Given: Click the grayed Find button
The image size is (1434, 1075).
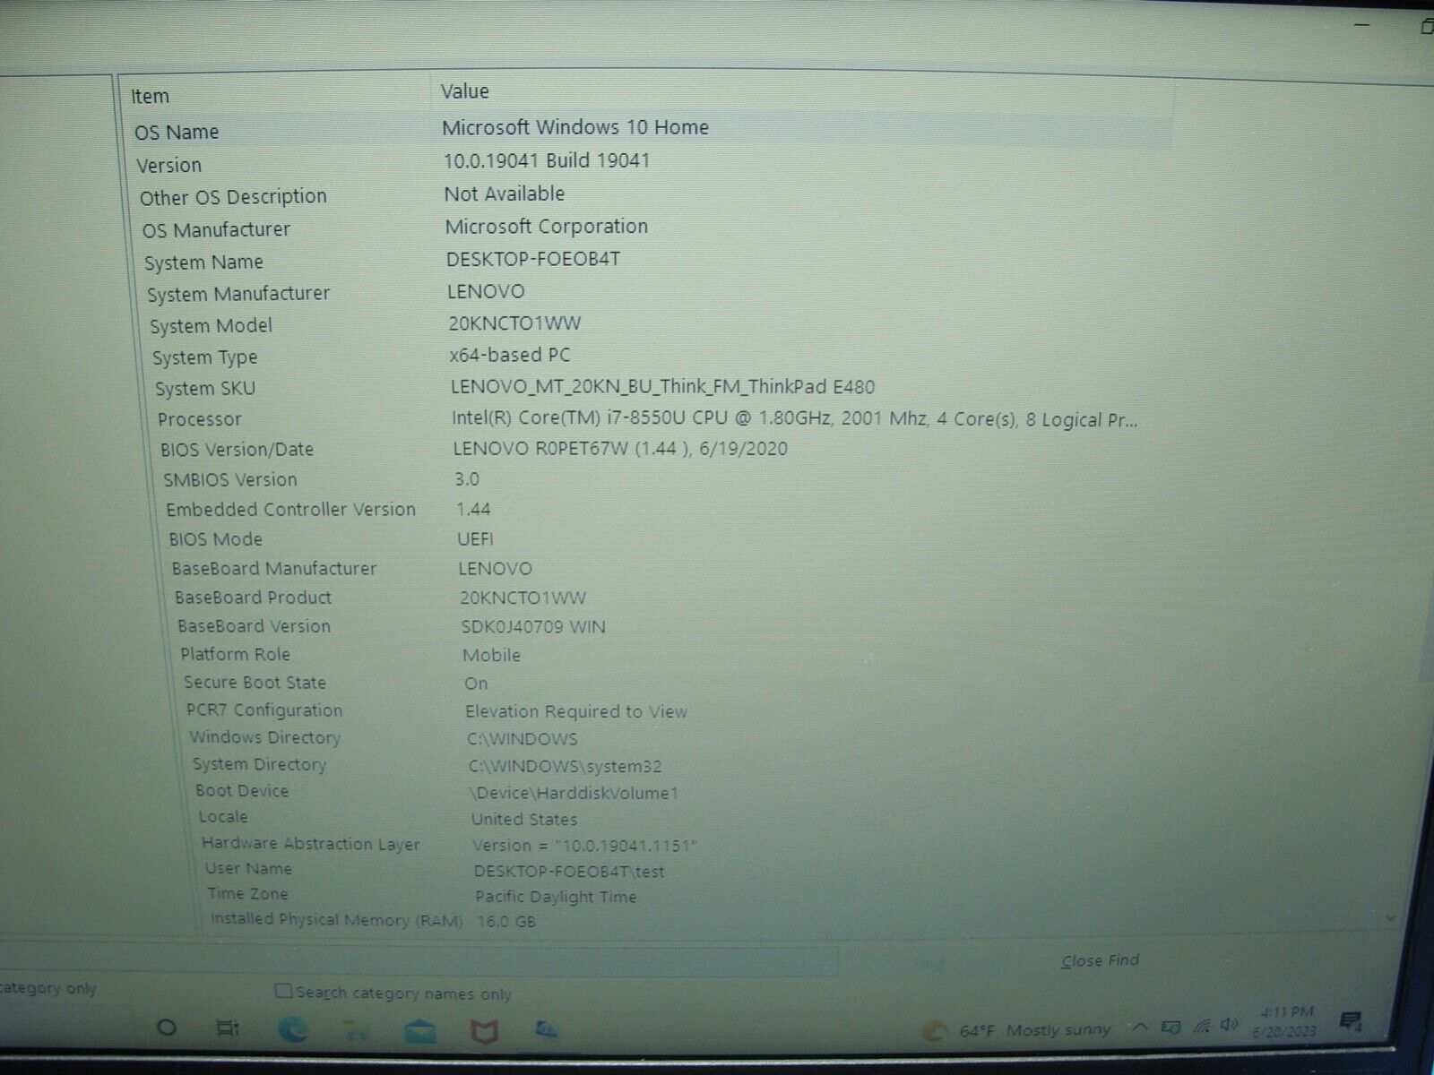Looking at the screenshot, I should coord(929,964).
